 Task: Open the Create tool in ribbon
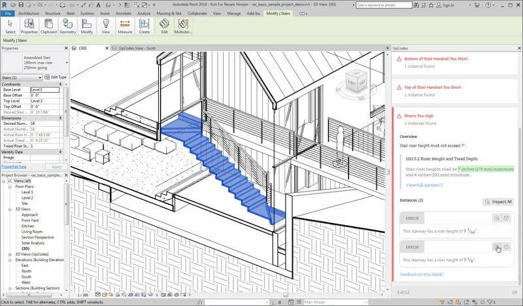[x=144, y=25]
